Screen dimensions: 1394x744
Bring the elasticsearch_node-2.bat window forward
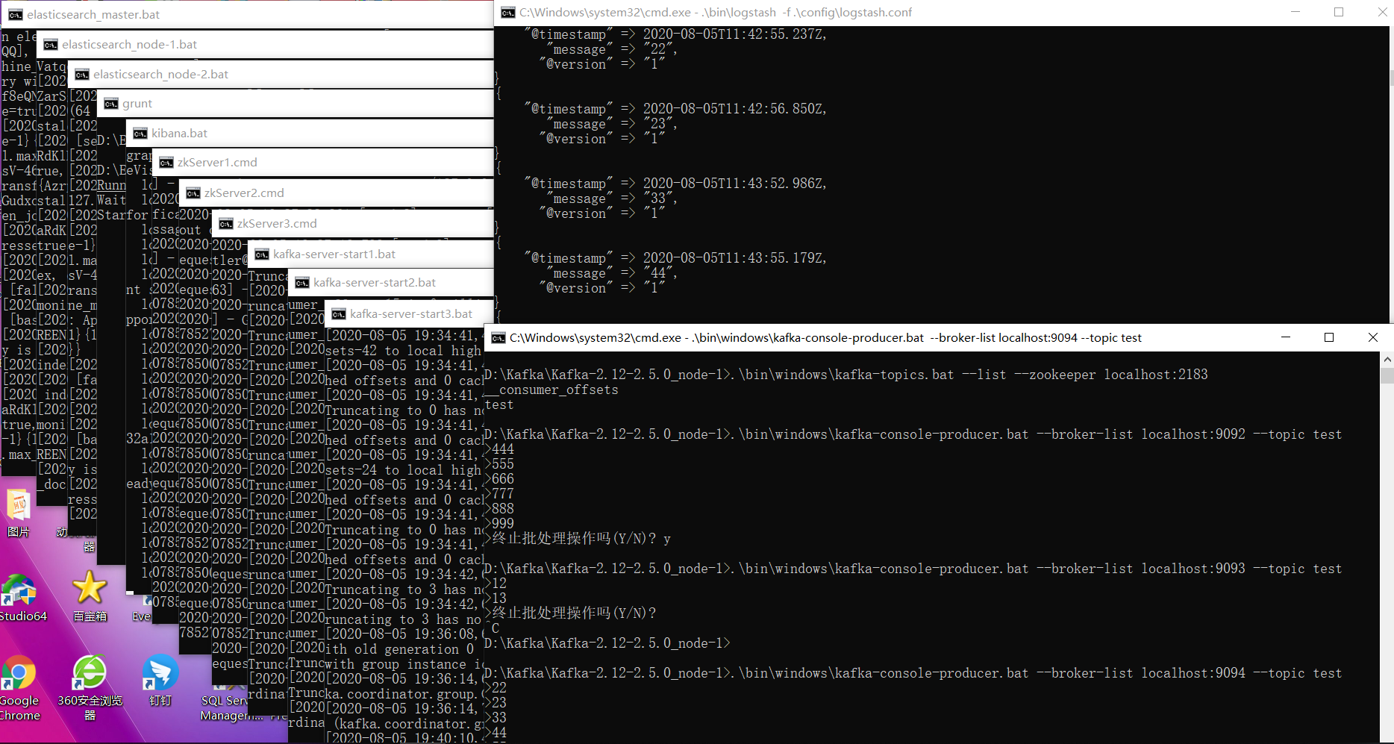click(160, 75)
